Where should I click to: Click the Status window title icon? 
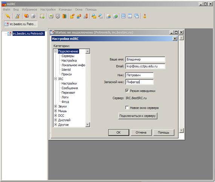(x=52, y=32)
